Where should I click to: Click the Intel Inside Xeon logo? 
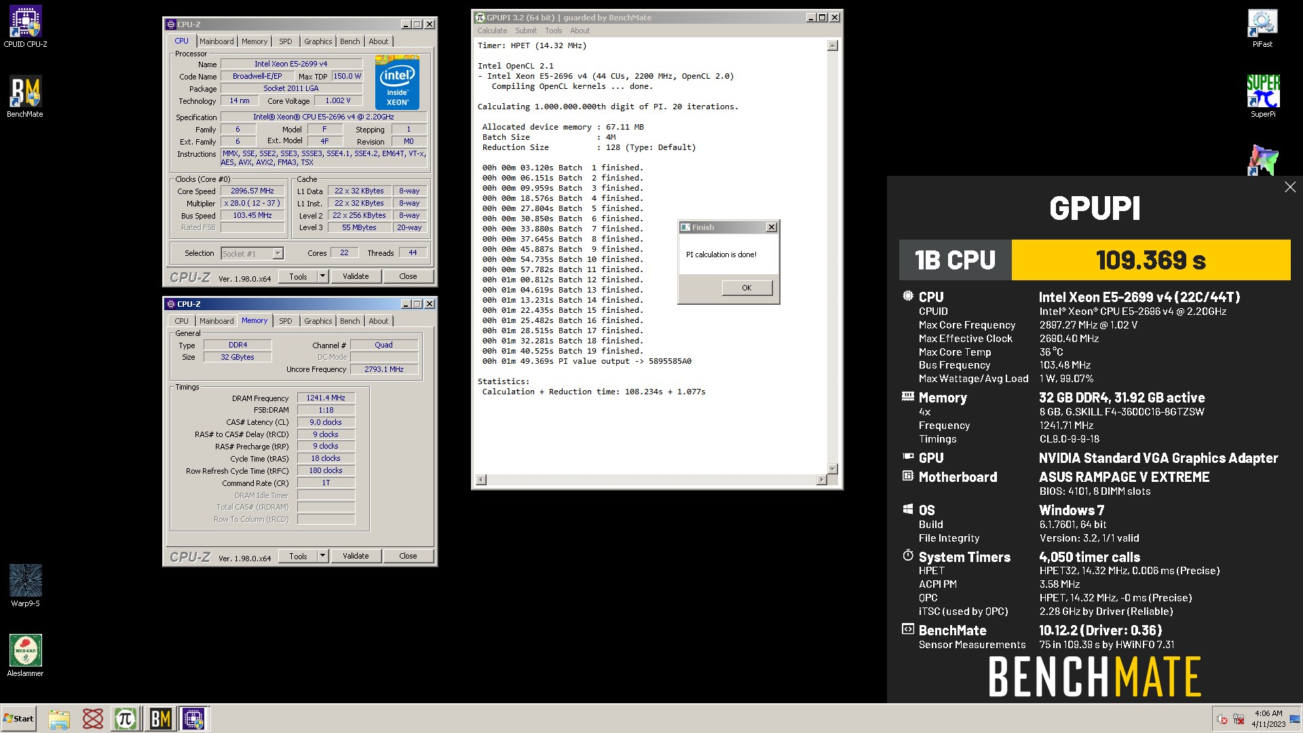click(397, 82)
